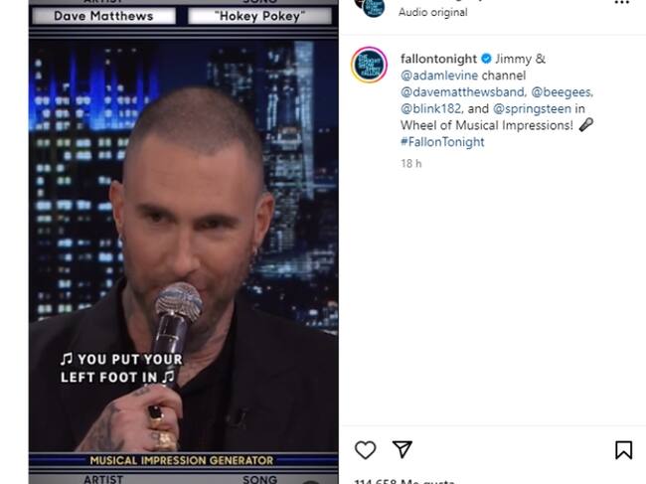
Task: Open the fallontonight profile picture in the caption
Action: 369,65
